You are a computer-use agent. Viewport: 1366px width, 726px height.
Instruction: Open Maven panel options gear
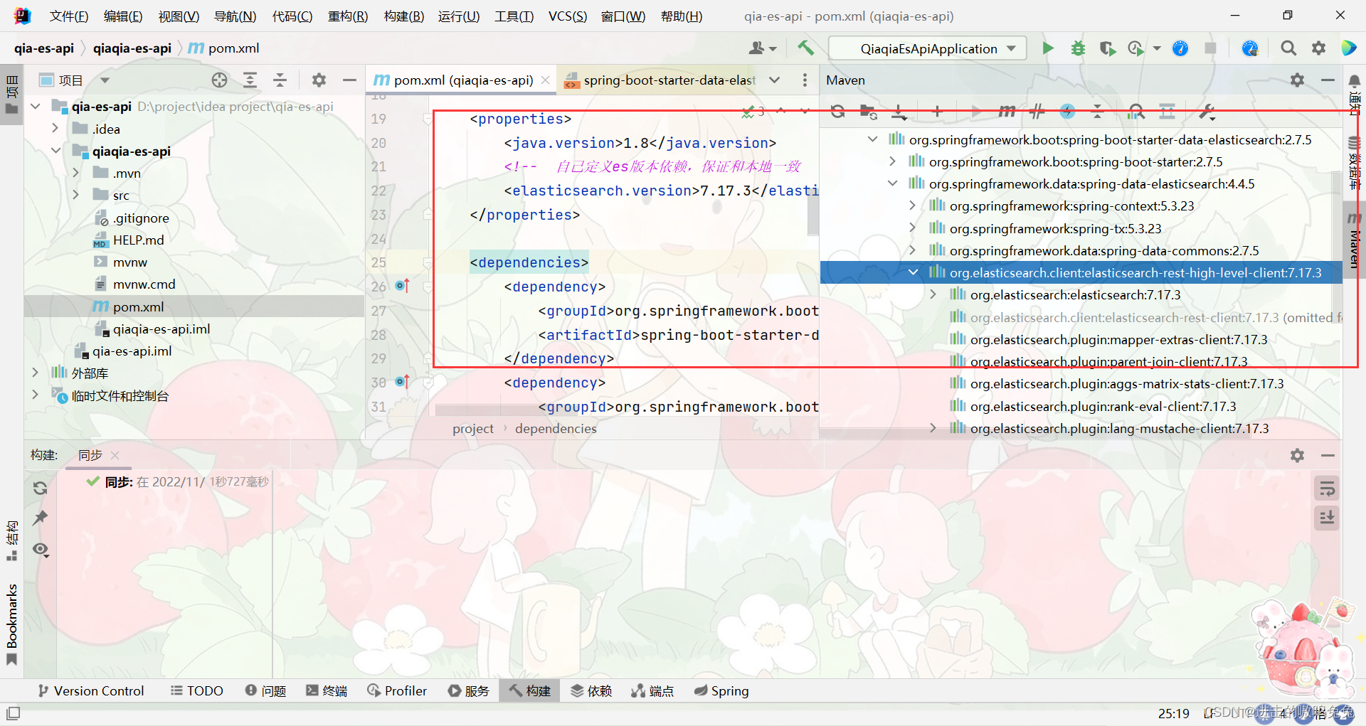pos(1298,80)
